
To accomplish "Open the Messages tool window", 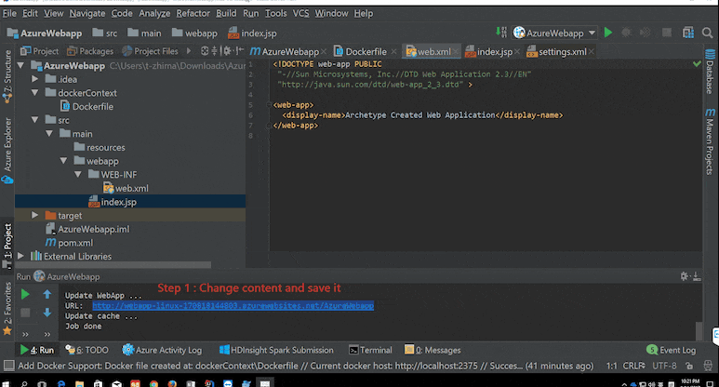I will click(x=433, y=350).
